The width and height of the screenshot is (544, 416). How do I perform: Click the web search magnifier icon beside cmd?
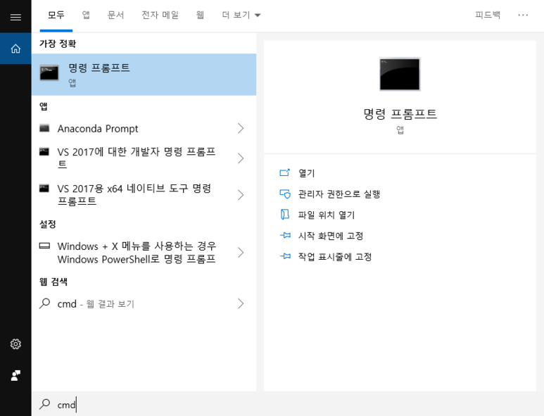(x=45, y=303)
